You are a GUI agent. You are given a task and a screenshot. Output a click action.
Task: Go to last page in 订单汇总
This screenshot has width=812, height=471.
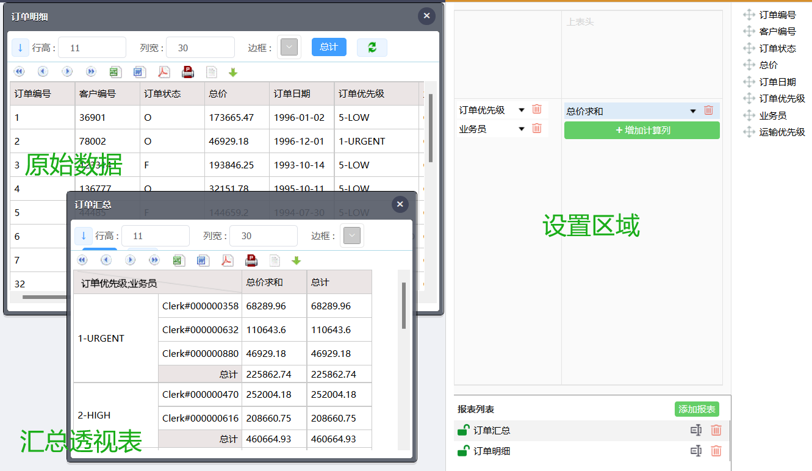coord(154,261)
